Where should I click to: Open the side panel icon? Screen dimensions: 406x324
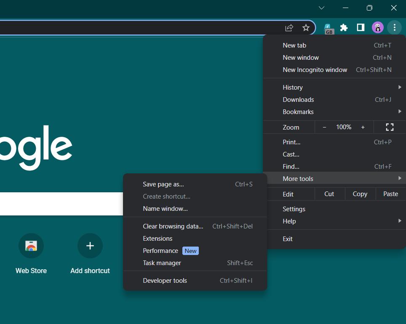[x=361, y=27]
